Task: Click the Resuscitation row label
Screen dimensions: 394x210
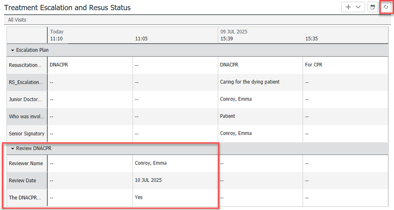Action: 25,65
